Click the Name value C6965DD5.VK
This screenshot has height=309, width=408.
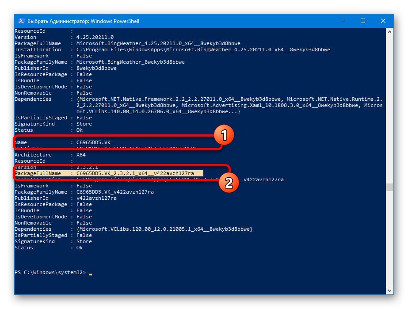point(93,142)
